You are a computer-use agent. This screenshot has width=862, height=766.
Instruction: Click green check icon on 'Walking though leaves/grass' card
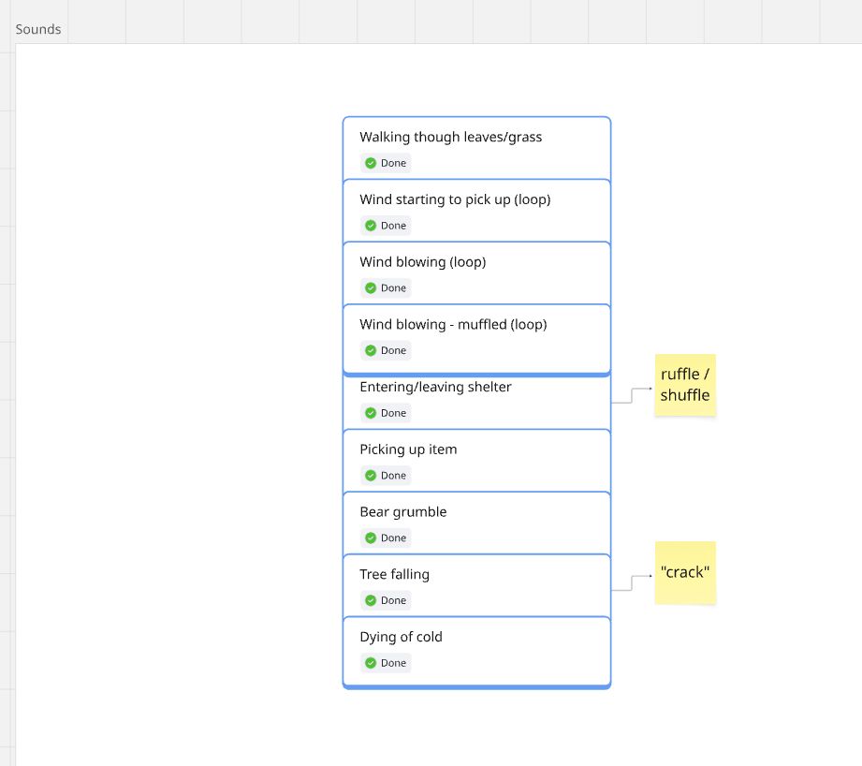point(371,163)
